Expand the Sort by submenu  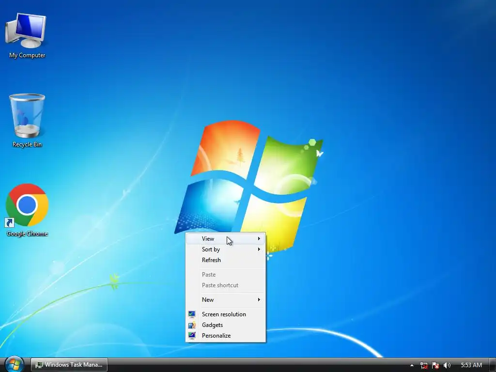click(226, 249)
